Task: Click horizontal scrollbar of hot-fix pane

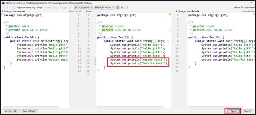Action: click(x=215, y=107)
